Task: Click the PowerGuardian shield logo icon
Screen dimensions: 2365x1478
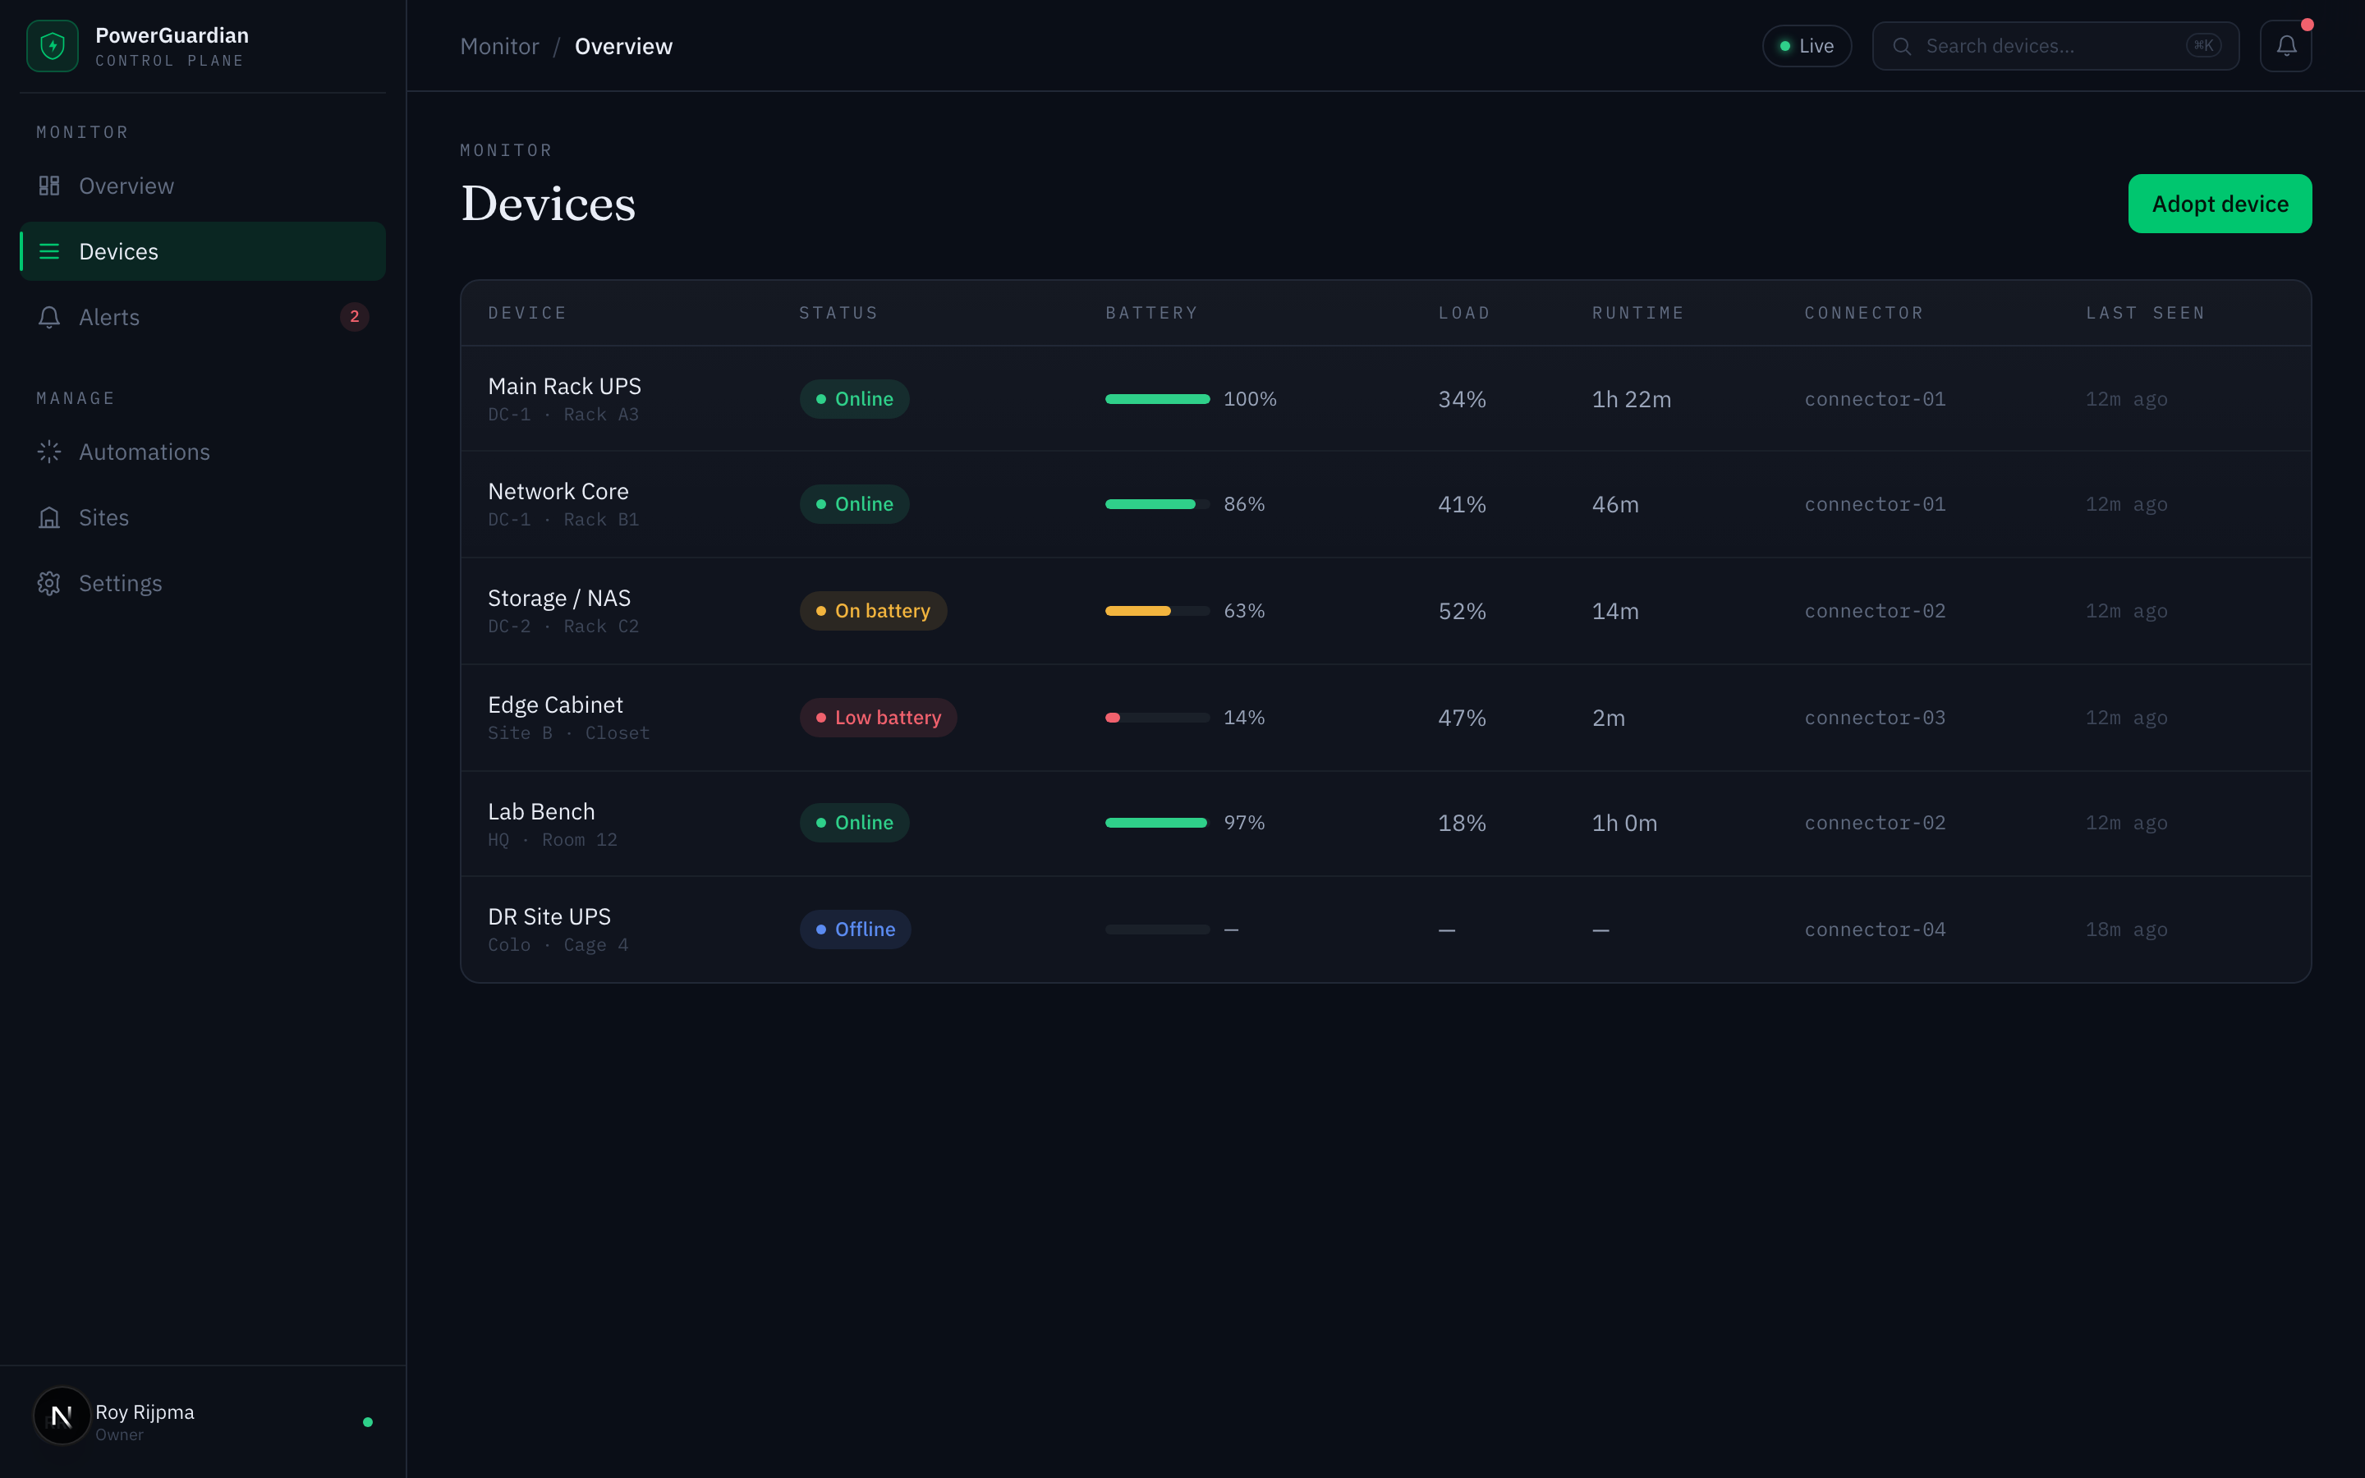Action: pos(52,46)
